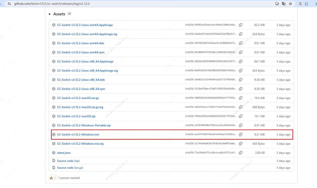The width and height of the screenshot is (317, 188).
Task: Click the 9.21 MB size value
Action: [259, 135]
